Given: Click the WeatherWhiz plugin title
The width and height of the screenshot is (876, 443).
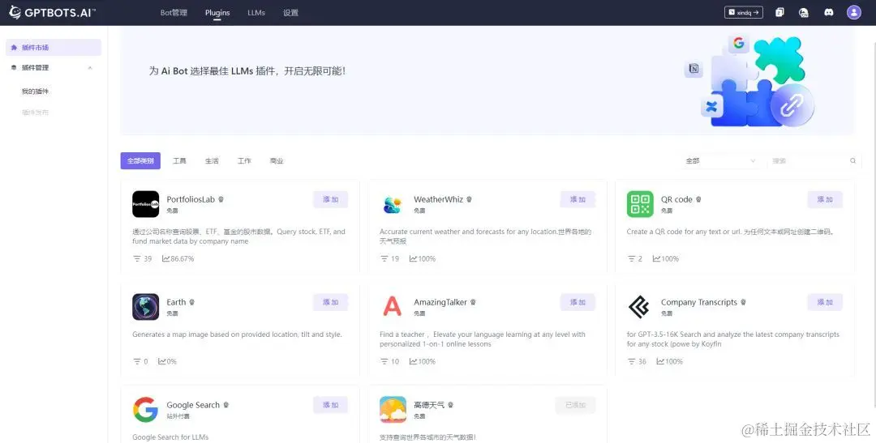Looking at the screenshot, I should pyautogui.click(x=439, y=199).
